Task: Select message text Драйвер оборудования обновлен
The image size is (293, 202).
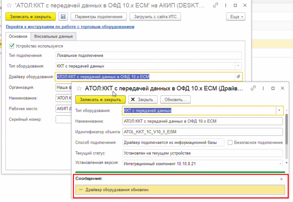Action: coord(117,190)
